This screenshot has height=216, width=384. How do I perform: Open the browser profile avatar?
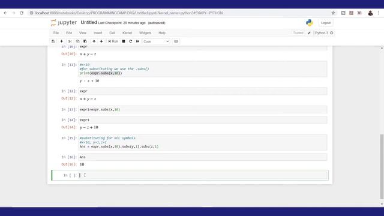[370, 13]
